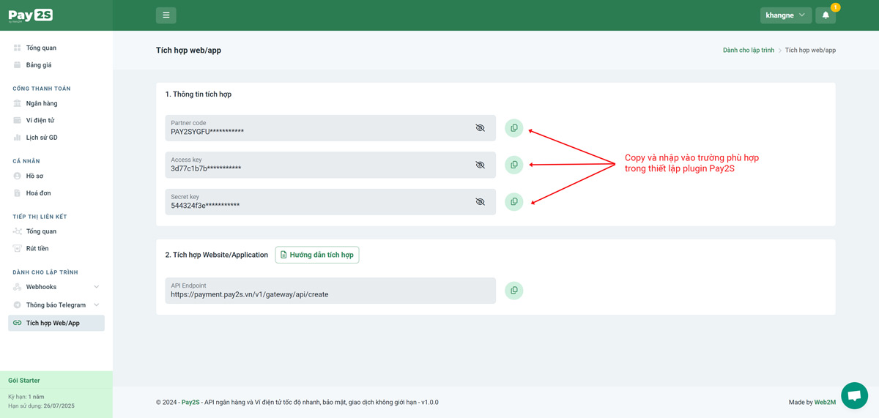Click the Rút tiền withdraw icon
Image resolution: width=879 pixels, height=418 pixels.
pos(18,249)
